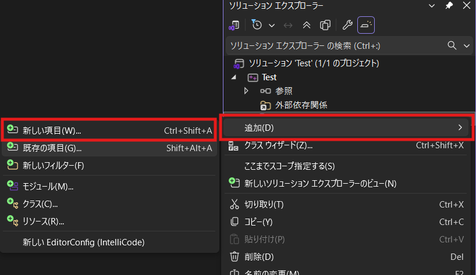The image size is (476, 275).
Task: Collapse the Test project node
Action: pyautogui.click(x=235, y=77)
